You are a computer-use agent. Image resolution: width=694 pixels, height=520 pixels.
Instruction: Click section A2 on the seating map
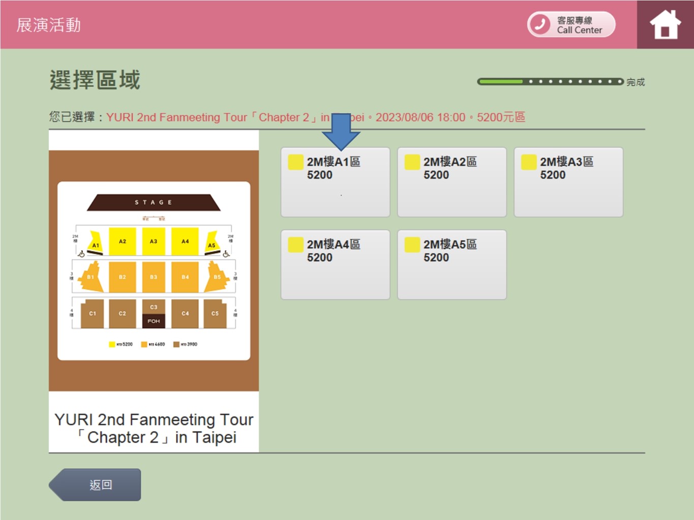123,241
